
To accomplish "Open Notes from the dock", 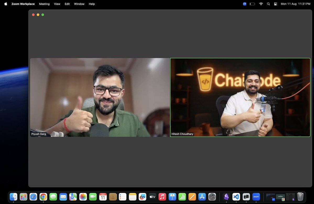I will click(133, 197).
